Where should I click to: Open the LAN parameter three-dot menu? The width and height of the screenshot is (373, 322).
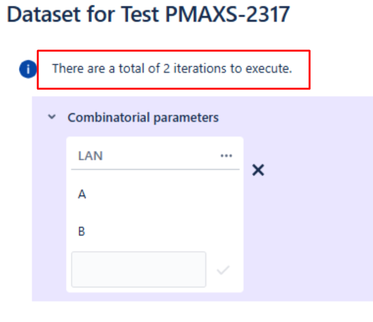pyautogui.click(x=226, y=156)
